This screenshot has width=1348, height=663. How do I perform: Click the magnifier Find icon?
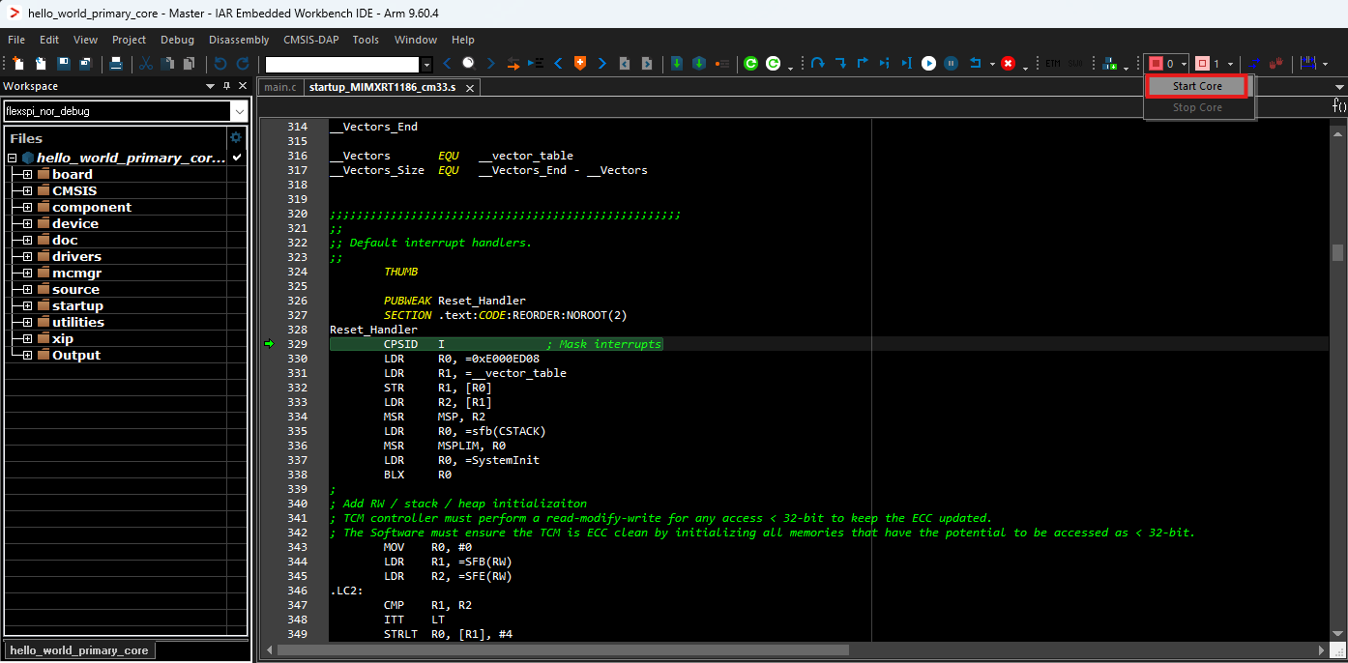click(x=468, y=64)
